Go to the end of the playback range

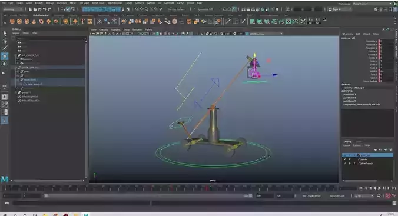coord(394,188)
